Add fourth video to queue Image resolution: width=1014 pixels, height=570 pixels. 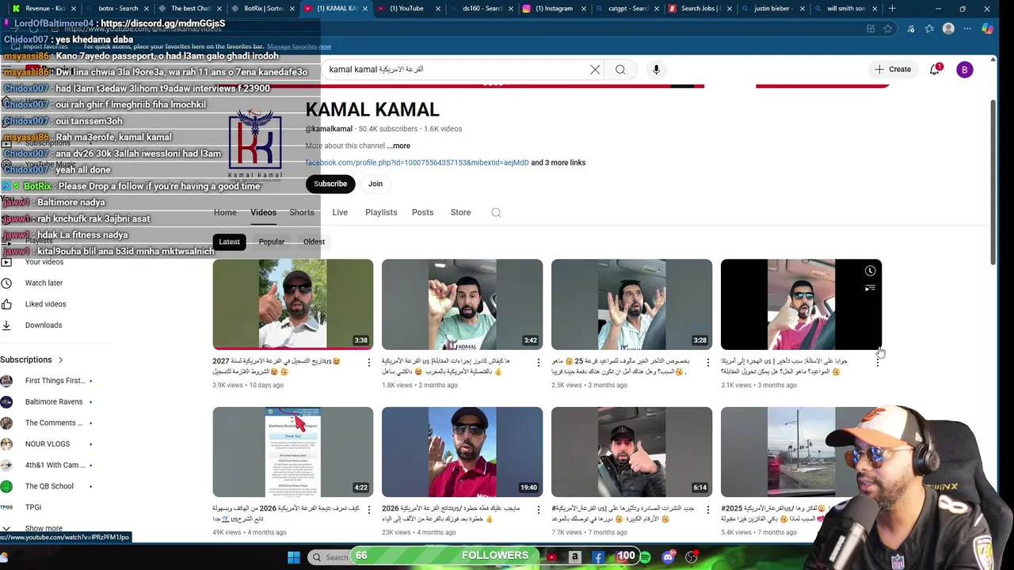pyautogui.click(x=870, y=288)
